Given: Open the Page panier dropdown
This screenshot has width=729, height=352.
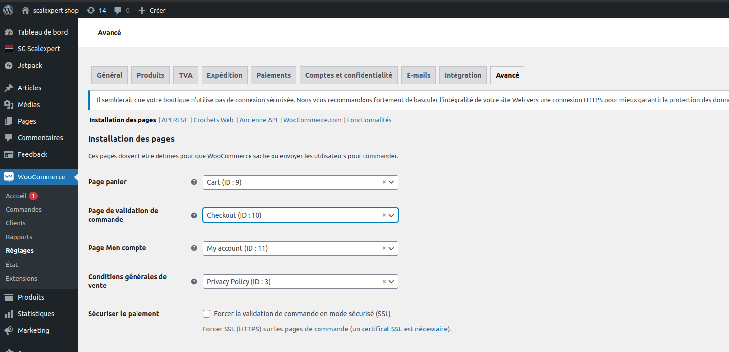Looking at the screenshot, I should point(300,182).
